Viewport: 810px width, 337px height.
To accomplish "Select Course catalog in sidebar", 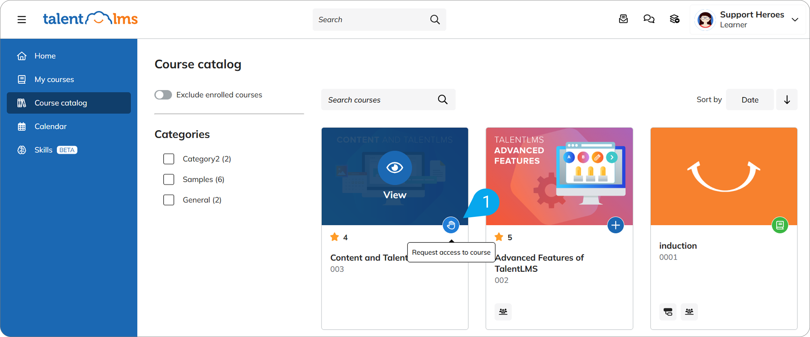I will 69,103.
